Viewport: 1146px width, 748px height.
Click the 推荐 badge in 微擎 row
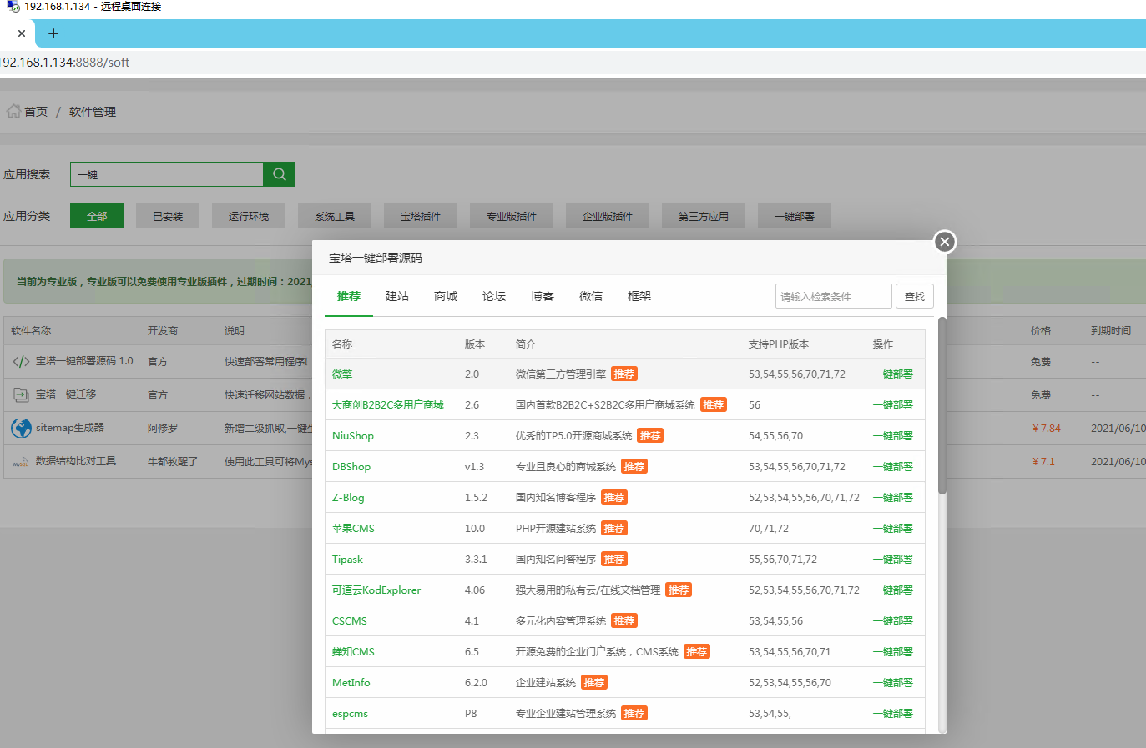(624, 374)
